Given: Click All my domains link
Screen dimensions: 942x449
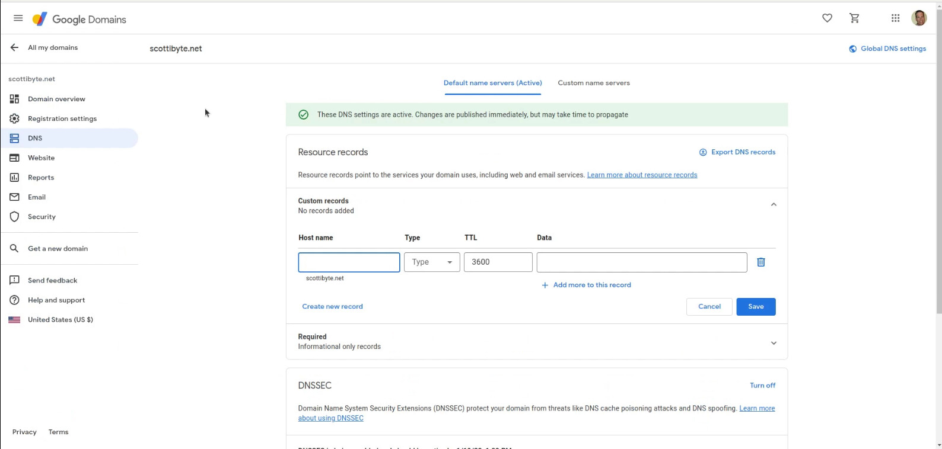Looking at the screenshot, I should pos(53,47).
